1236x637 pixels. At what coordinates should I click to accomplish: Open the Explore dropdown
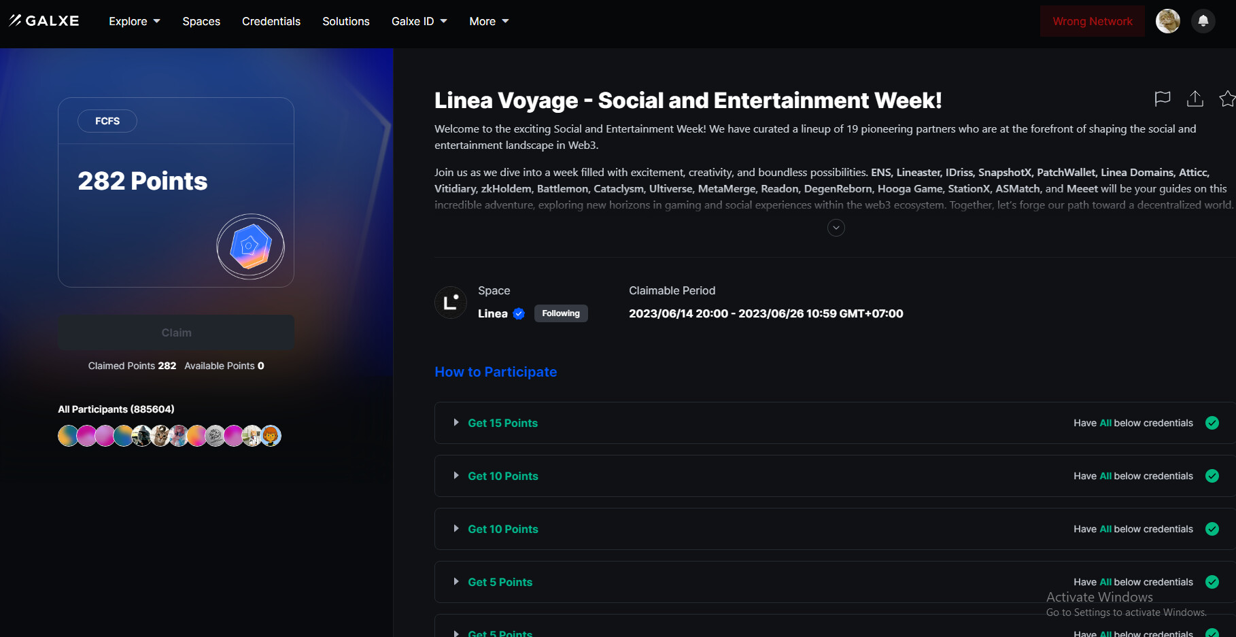[x=135, y=21]
